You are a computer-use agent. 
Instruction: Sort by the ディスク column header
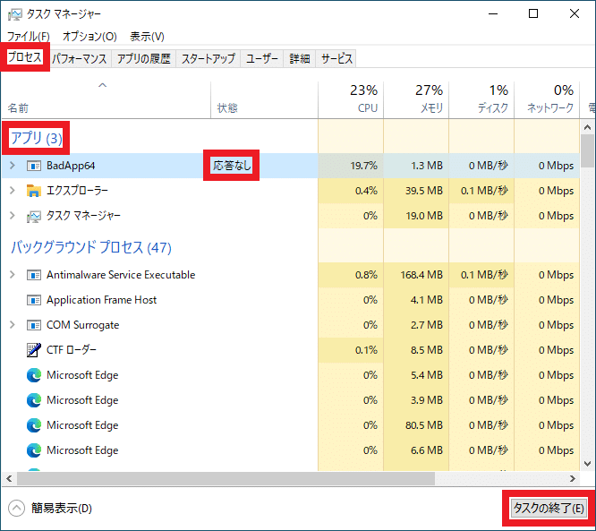click(x=481, y=99)
